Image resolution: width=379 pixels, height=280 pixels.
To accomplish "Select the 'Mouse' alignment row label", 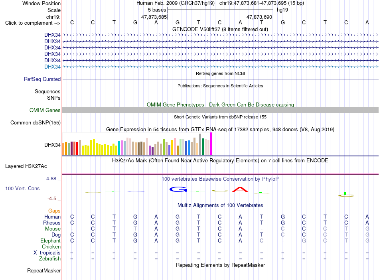I will point(53,229).
